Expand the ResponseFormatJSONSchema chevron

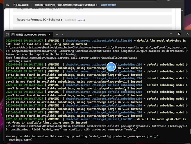(x=62, y=20)
